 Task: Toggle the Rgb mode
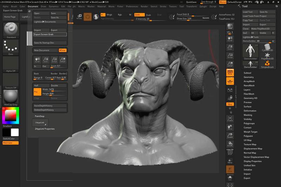120,15
